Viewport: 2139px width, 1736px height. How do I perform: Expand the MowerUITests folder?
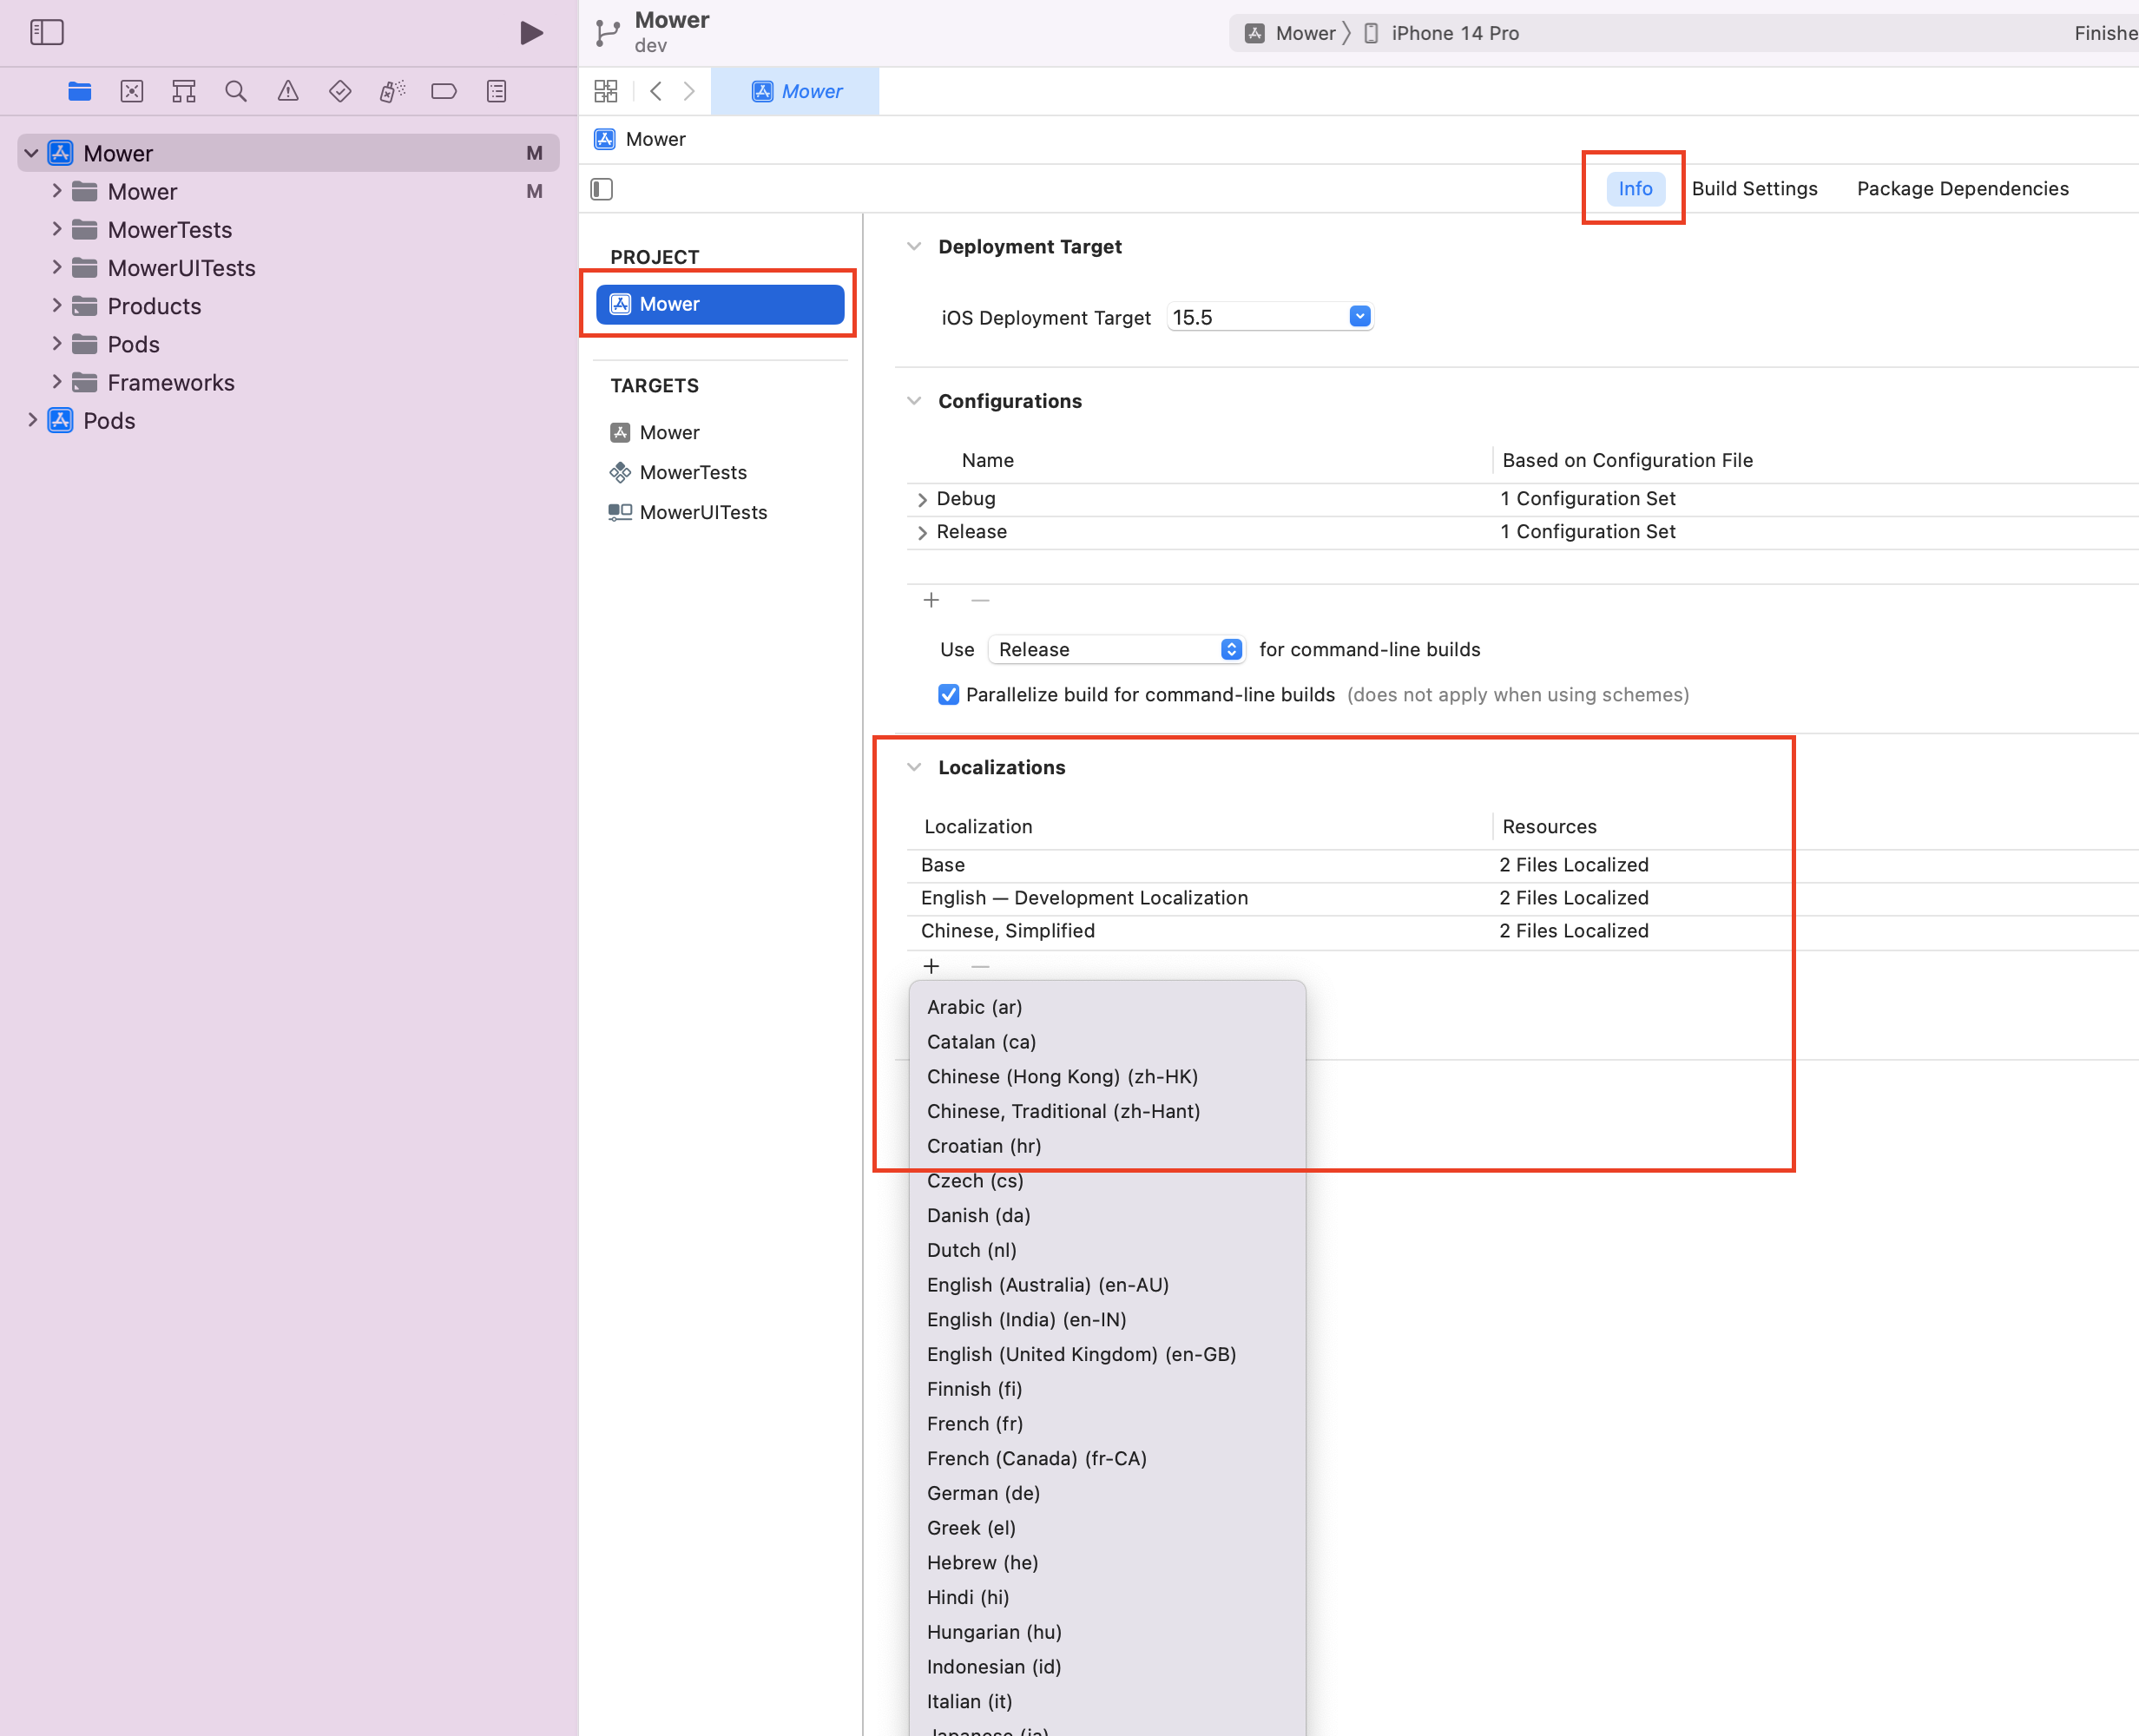point(57,267)
